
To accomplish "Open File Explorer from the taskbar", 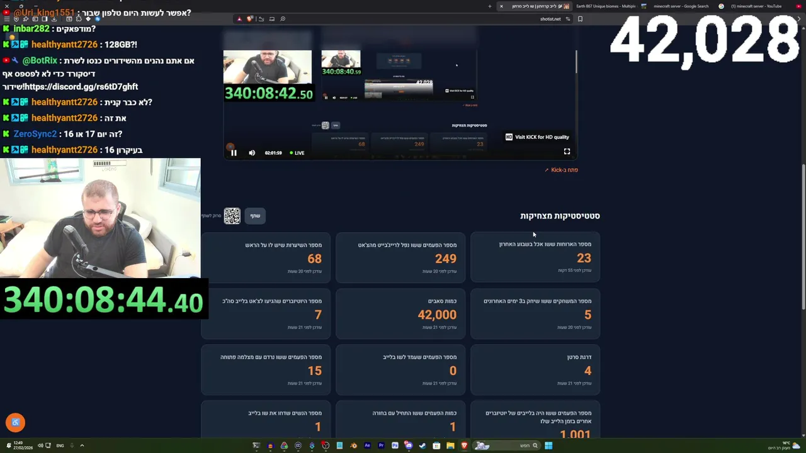I will [450, 445].
